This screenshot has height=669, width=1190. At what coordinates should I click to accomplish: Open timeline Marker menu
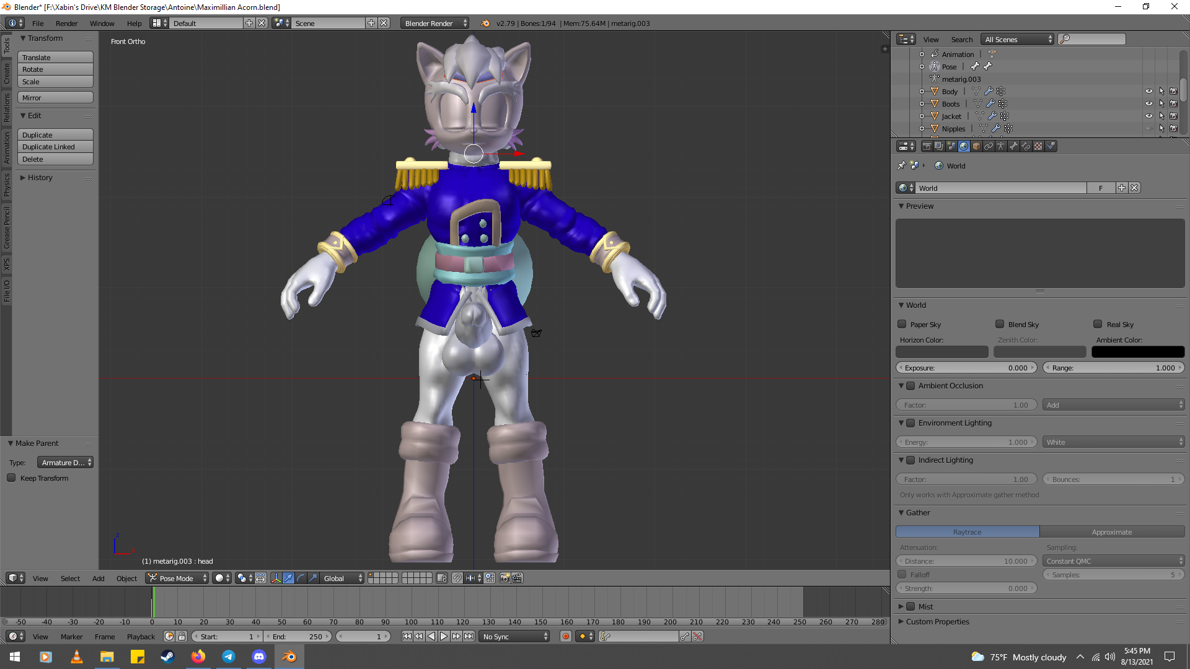click(x=71, y=636)
